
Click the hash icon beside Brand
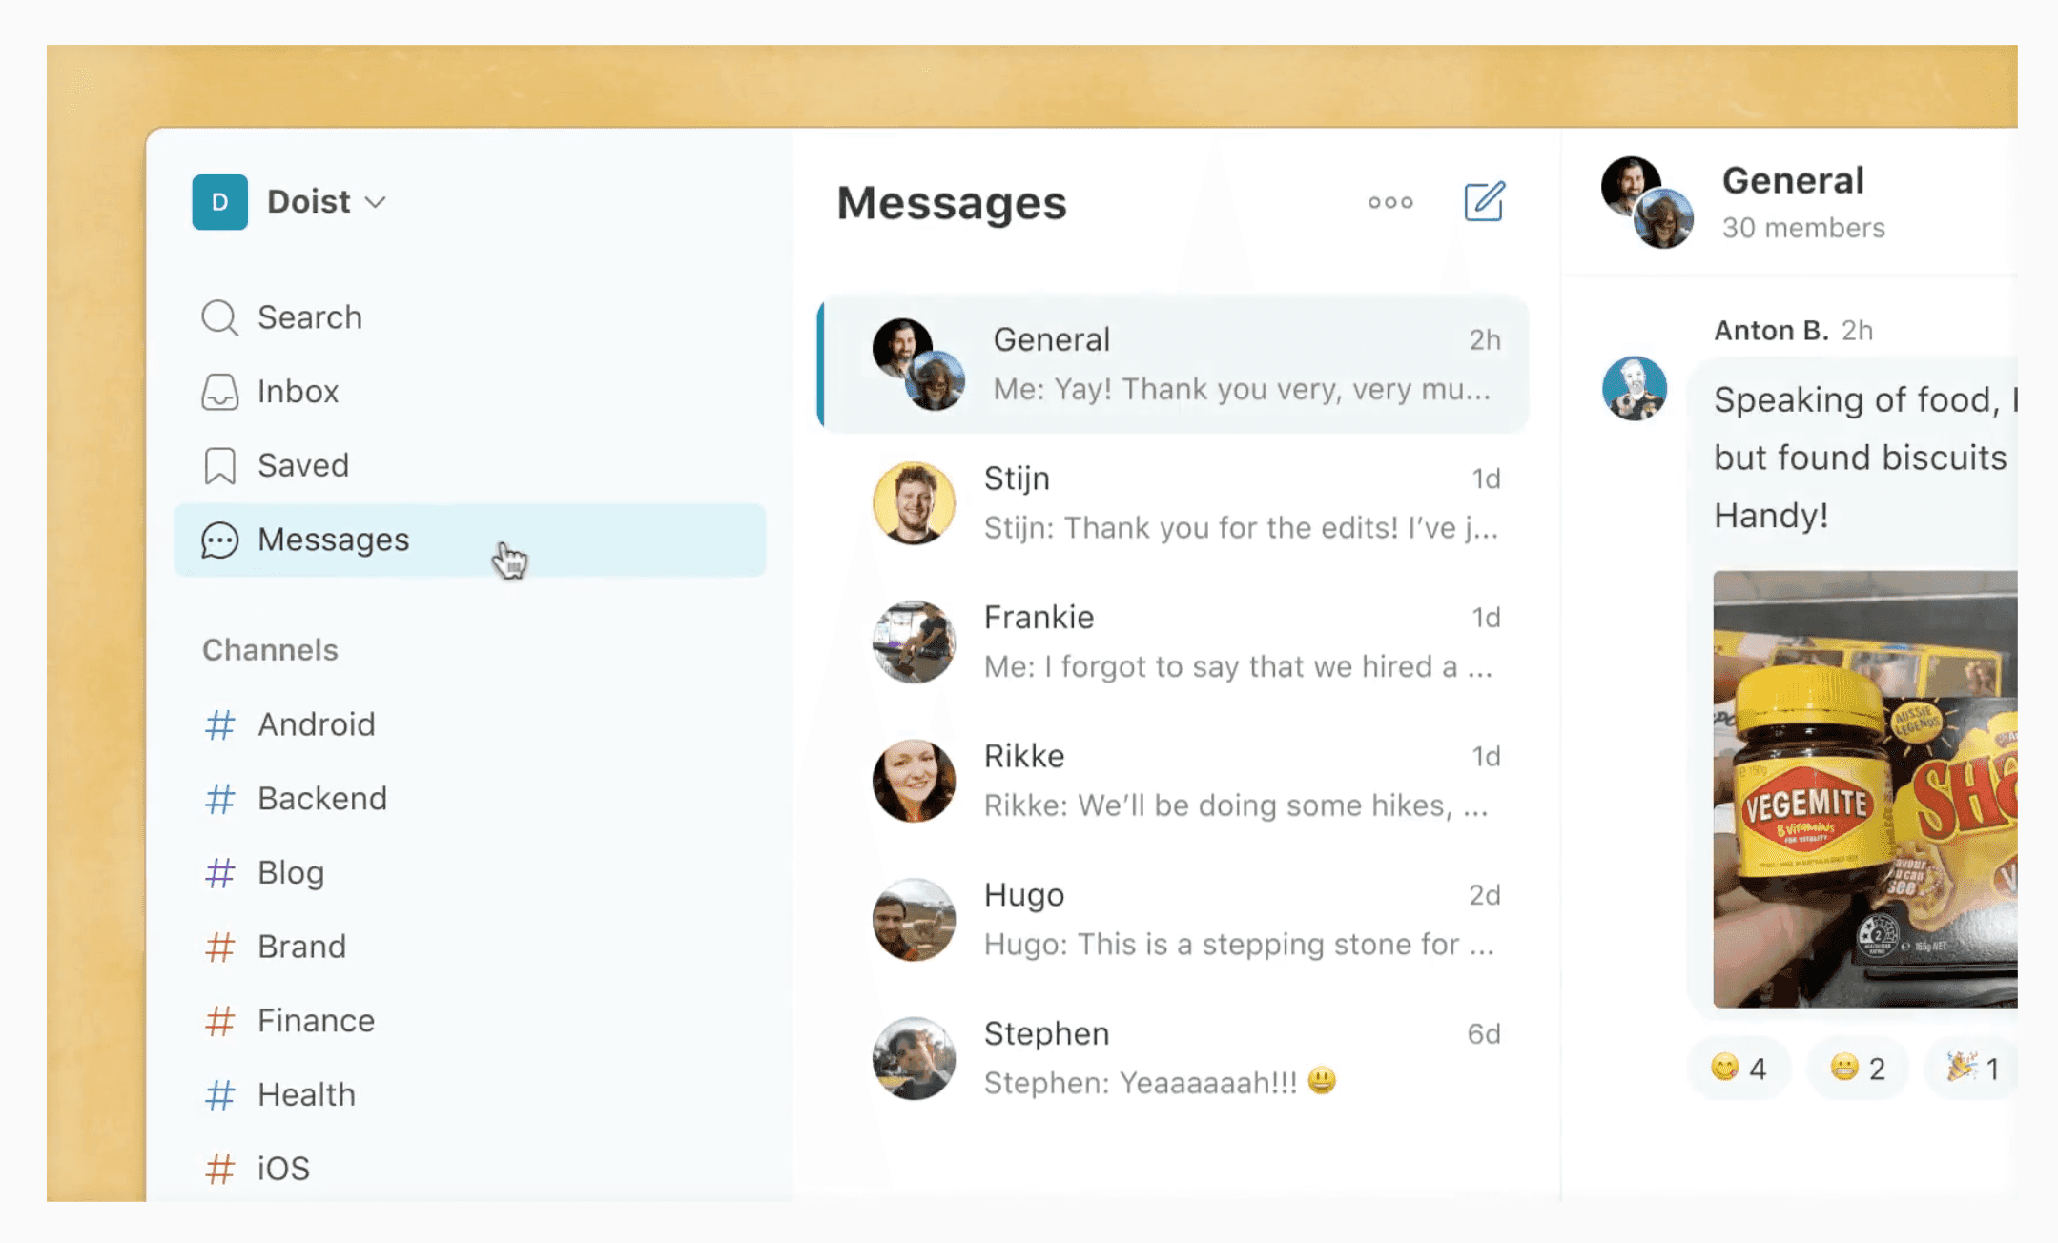[220, 947]
